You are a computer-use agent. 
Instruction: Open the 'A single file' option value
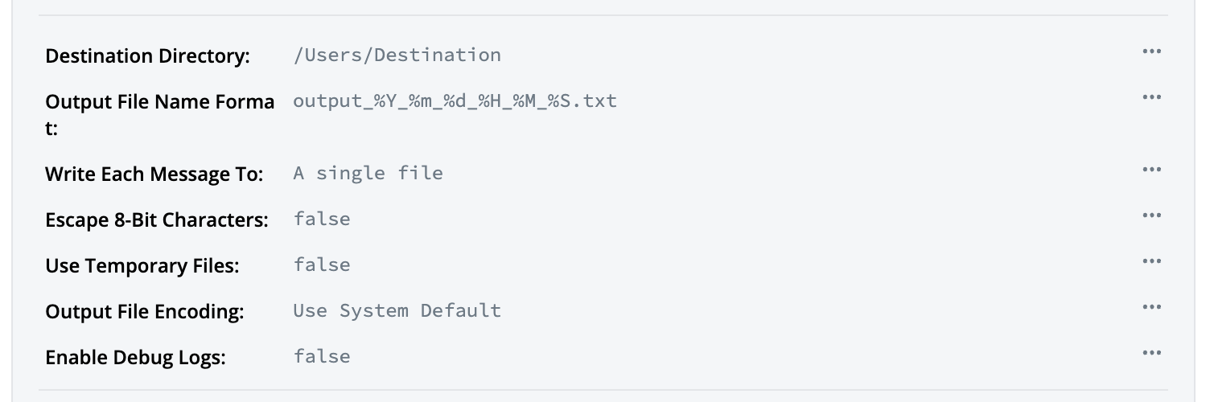368,173
